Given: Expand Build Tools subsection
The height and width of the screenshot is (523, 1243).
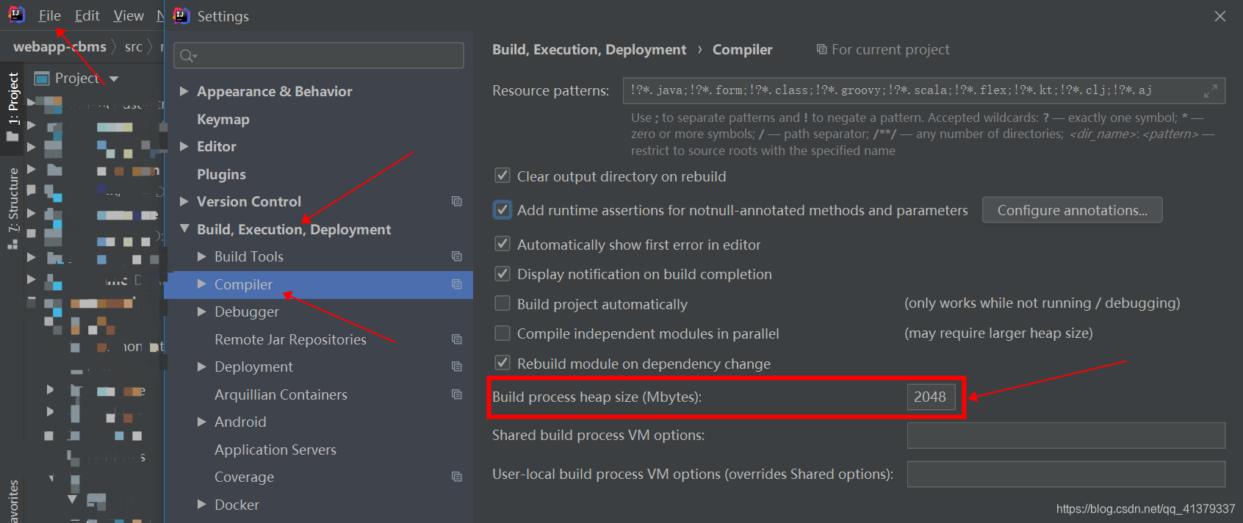Looking at the screenshot, I should click(202, 256).
